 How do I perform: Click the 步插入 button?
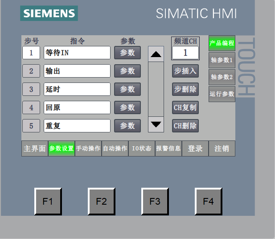pos(185,71)
